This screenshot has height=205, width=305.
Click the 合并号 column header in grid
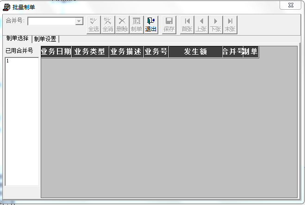233,52
